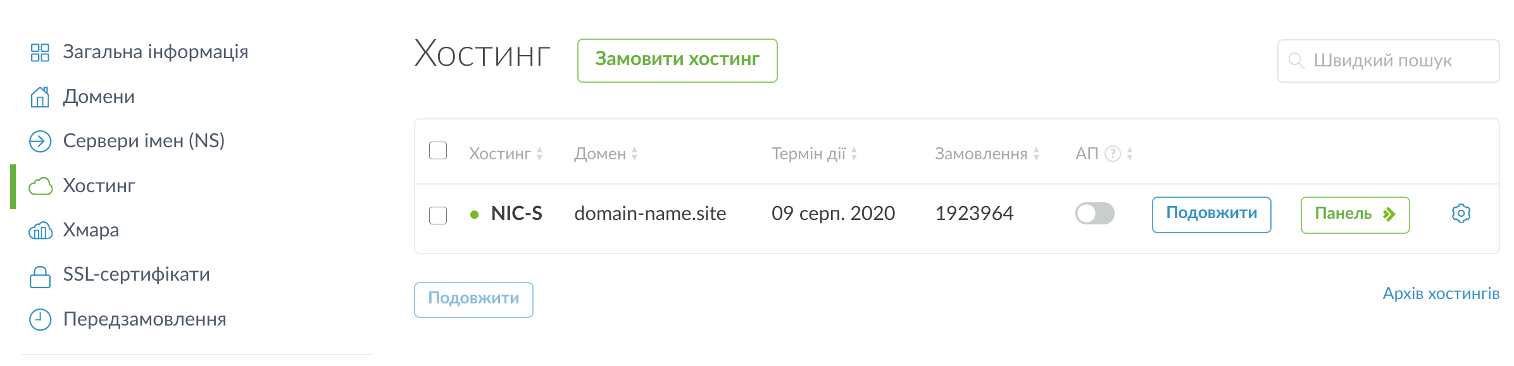Click the Сервери імен arrow icon
The image size is (1514, 366).
[40, 142]
